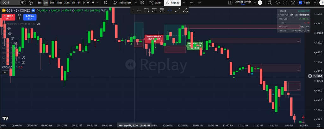Select the trend line tool
Screen dimensions: 324x129
pyautogui.click(x=177, y=10)
